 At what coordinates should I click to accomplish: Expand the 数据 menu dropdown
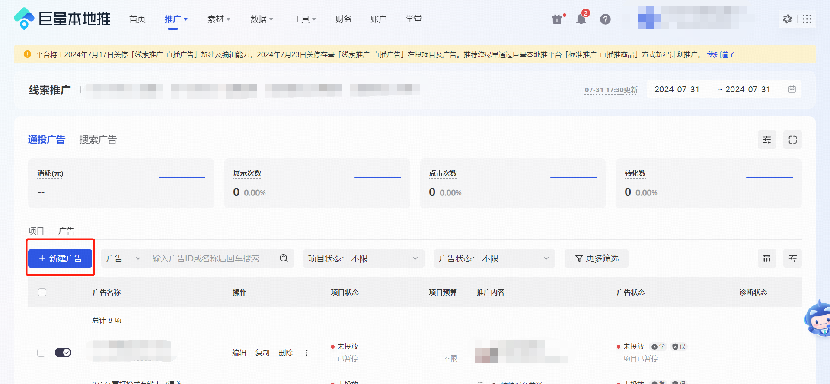click(262, 19)
